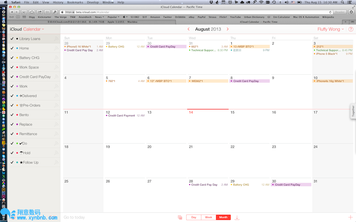Open bookmarks book icon in bookmarks bar
Image resolution: width=356 pixels, height=222 pixels.
[18, 17]
